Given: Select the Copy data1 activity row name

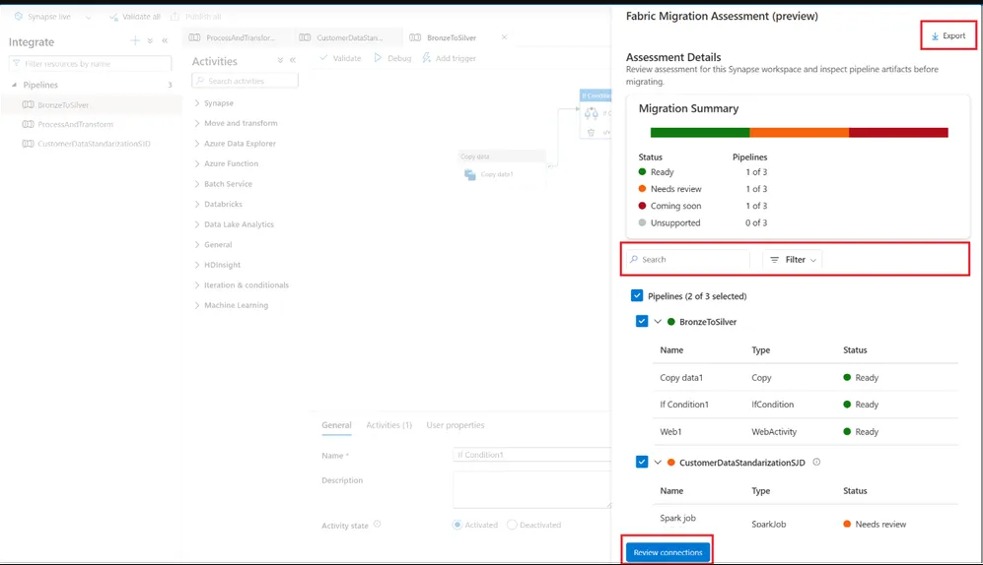Looking at the screenshot, I should pyautogui.click(x=681, y=377).
